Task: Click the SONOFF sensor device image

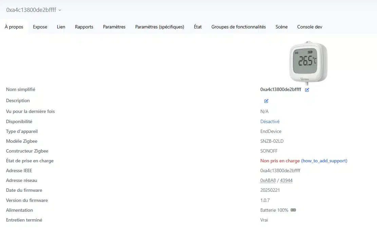Action: pos(308,63)
